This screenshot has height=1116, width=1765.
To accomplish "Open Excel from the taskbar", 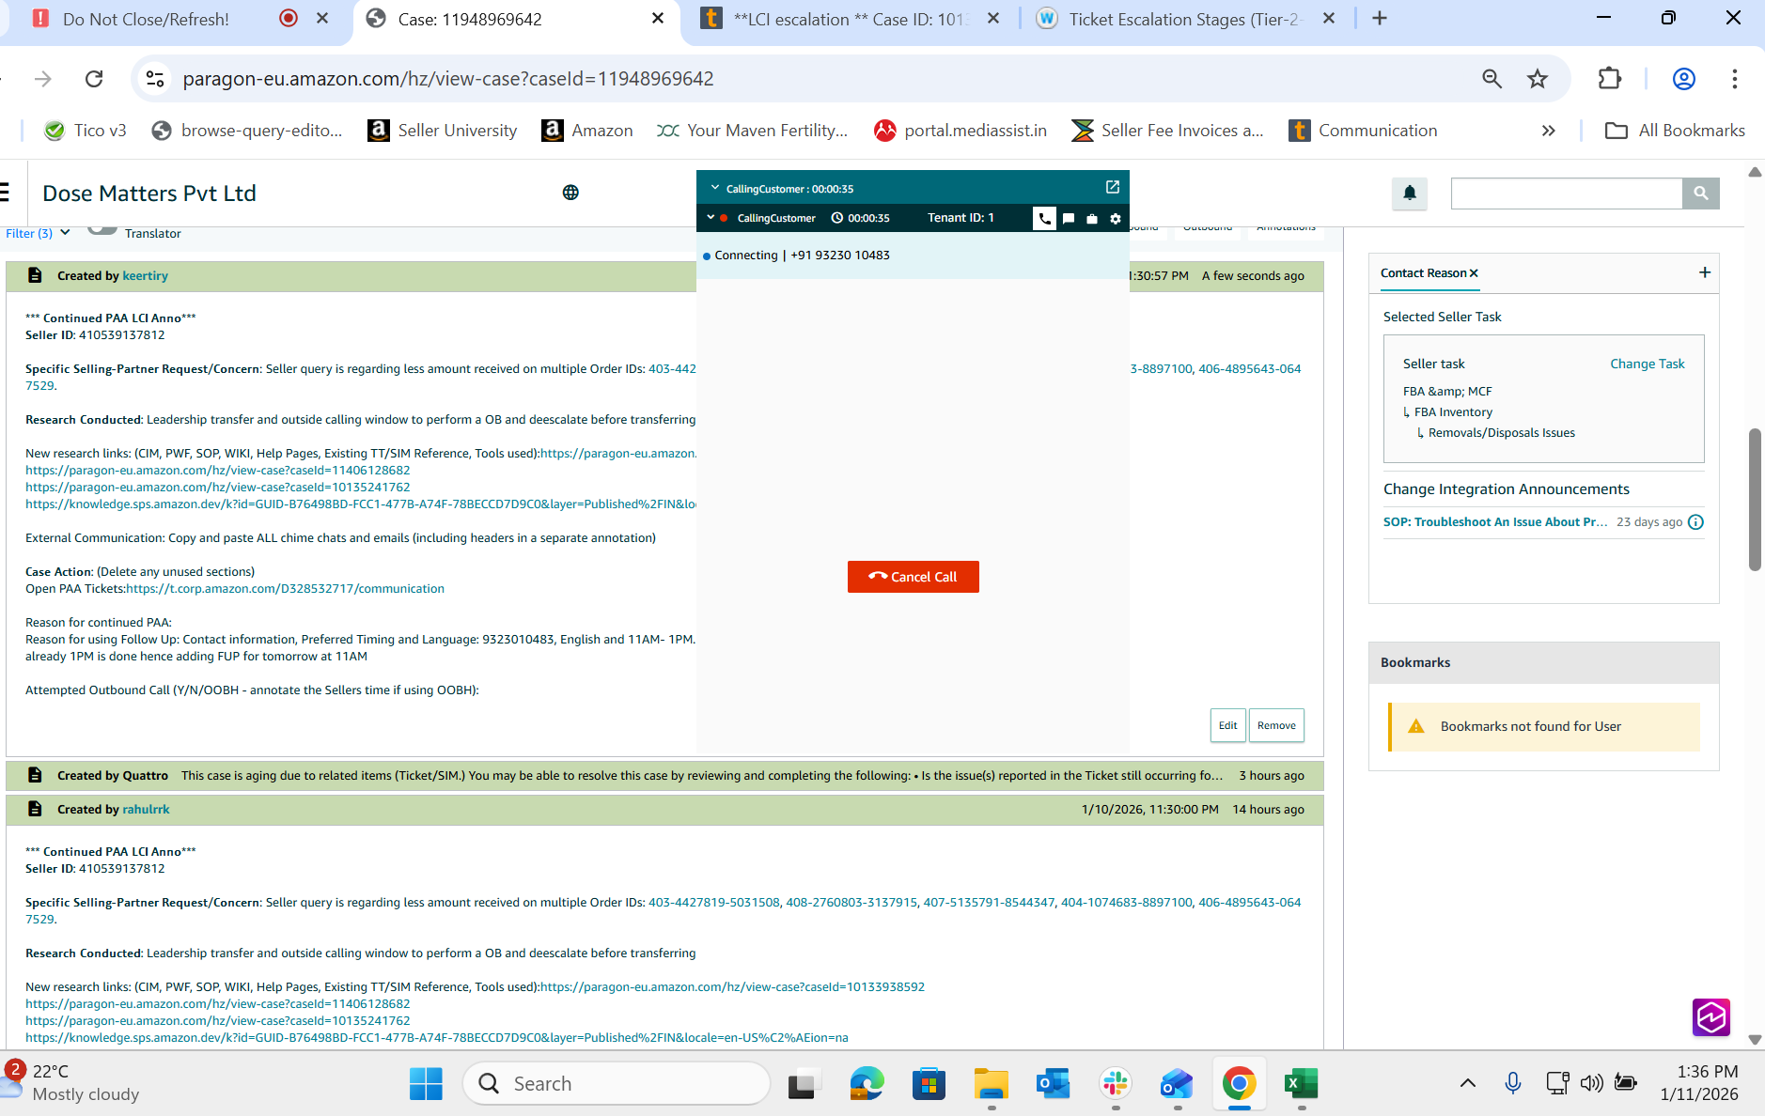I will click(x=1302, y=1084).
